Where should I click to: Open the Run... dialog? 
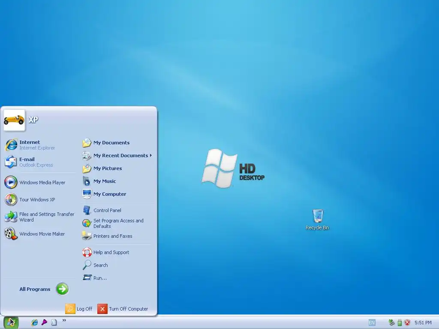click(95, 278)
